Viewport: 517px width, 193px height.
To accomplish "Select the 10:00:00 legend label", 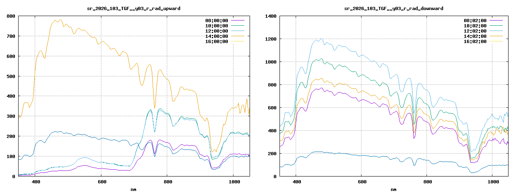I will [216, 26].
